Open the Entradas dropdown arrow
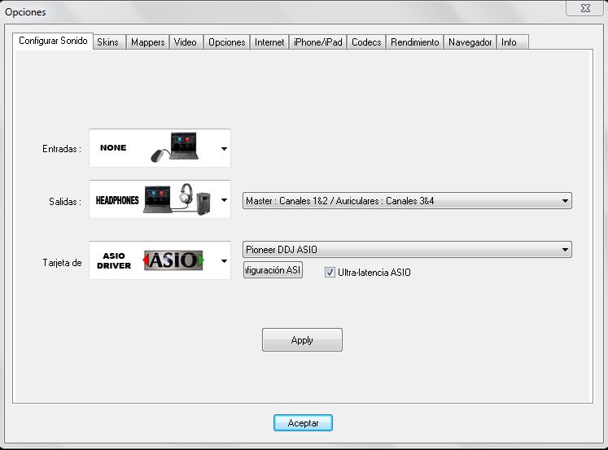 point(224,148)
